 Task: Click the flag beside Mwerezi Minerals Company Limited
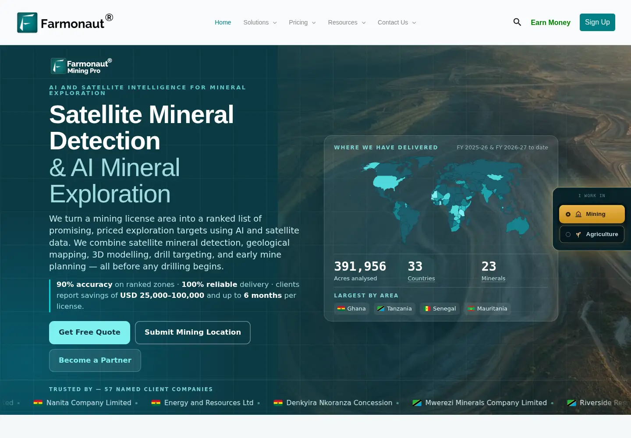(417, 403)
